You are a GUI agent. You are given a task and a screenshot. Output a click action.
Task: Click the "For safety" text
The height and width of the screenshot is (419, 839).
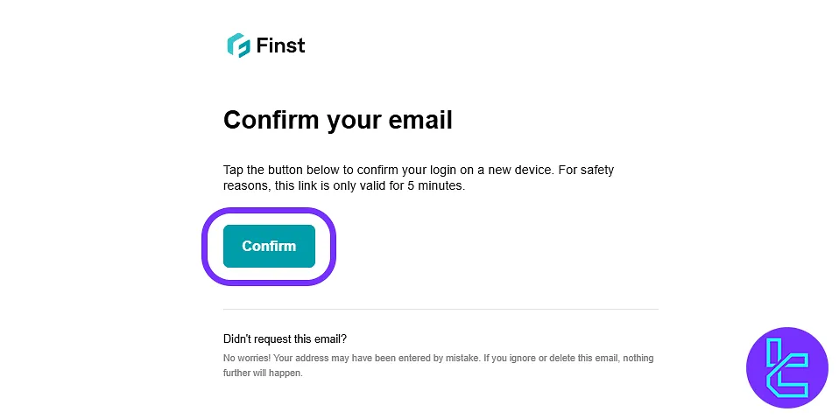(586, 170)
